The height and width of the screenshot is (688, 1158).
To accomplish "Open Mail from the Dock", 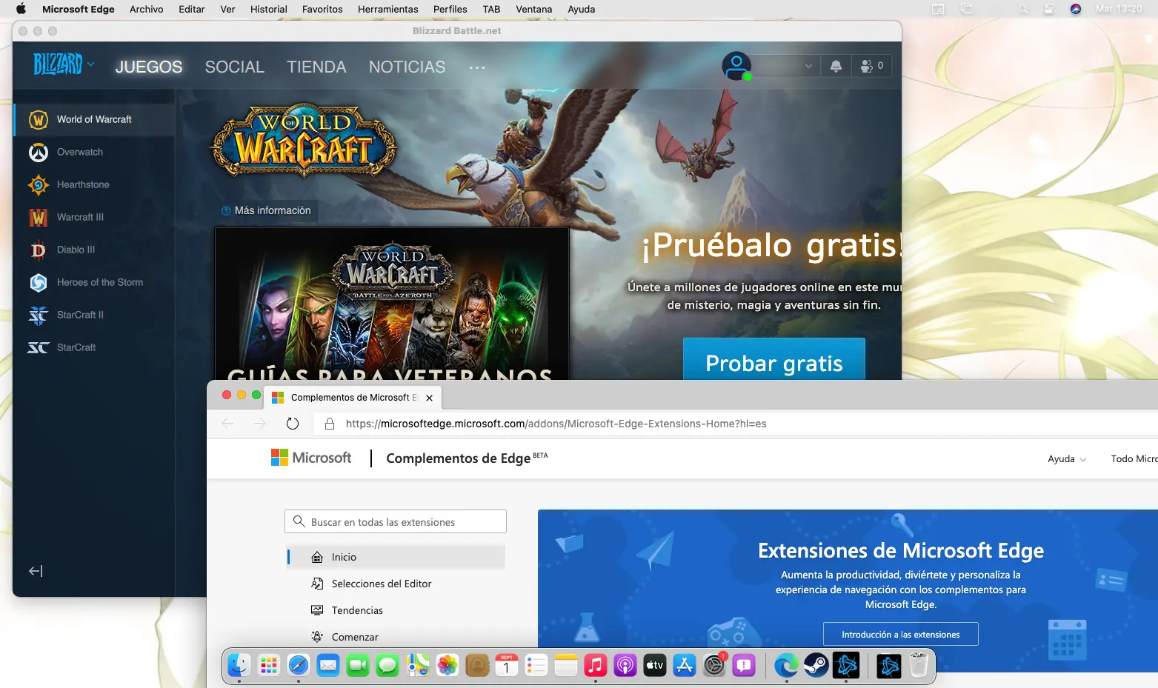I will coord(328,665).
